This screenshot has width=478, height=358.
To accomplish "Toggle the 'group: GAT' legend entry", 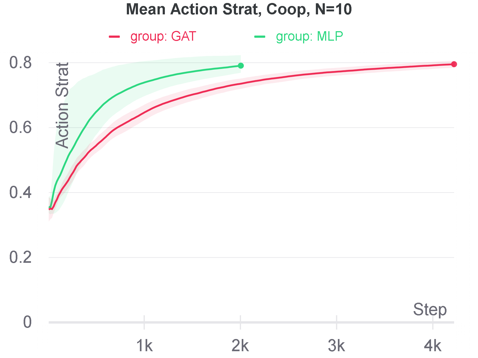I will coord(163,37).
